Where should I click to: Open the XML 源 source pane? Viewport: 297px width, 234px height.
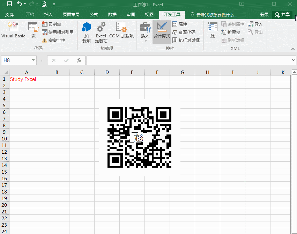click(x=213, y=30)
